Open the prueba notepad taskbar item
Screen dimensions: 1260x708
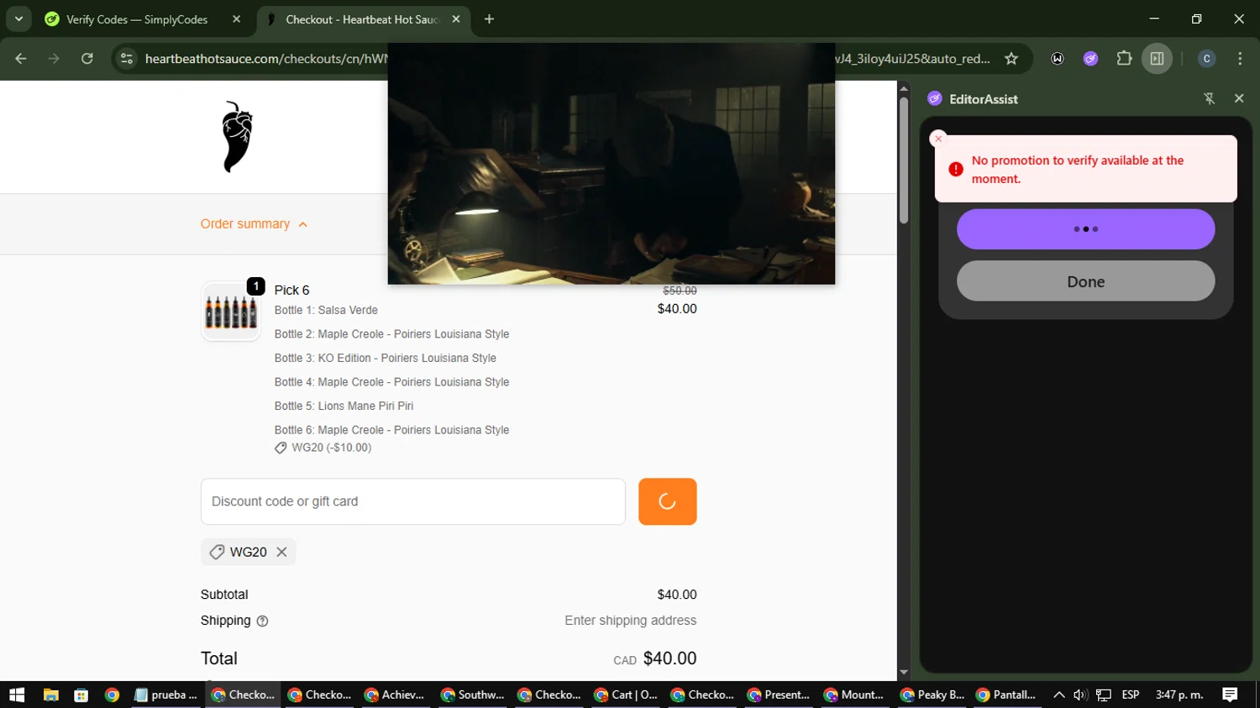(165, 695)
